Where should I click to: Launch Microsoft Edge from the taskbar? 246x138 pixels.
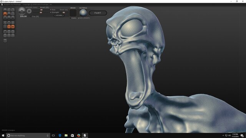pos(60,135)
